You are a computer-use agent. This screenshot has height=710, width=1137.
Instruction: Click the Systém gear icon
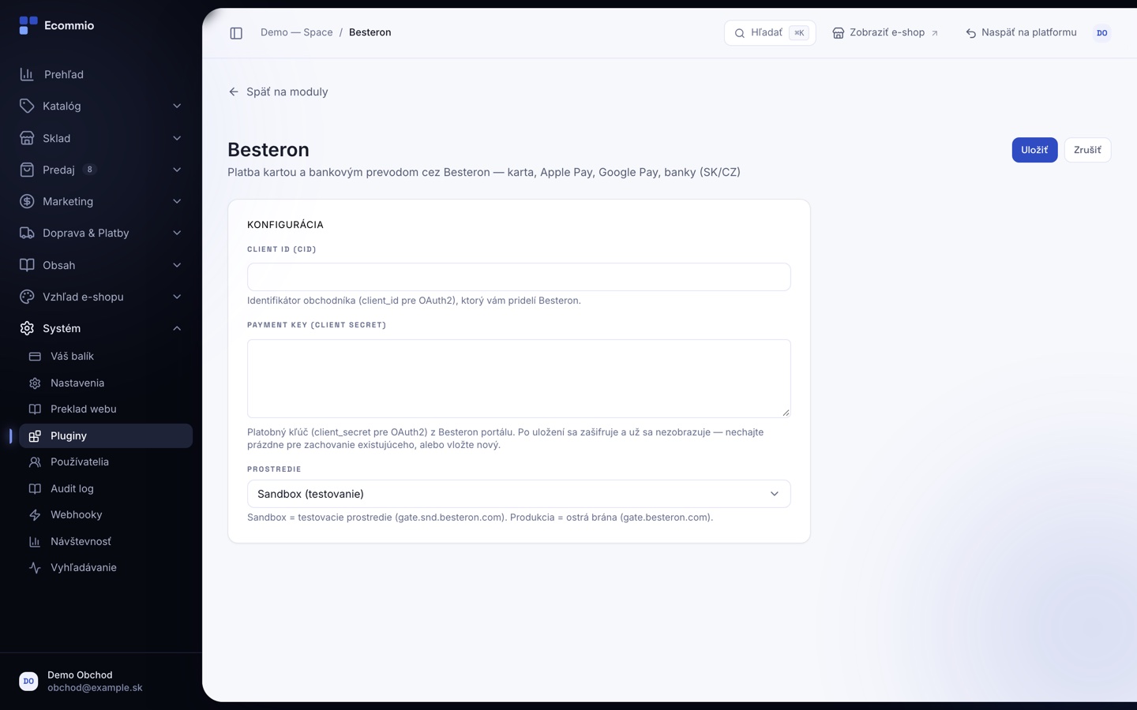tap(27, 328)
